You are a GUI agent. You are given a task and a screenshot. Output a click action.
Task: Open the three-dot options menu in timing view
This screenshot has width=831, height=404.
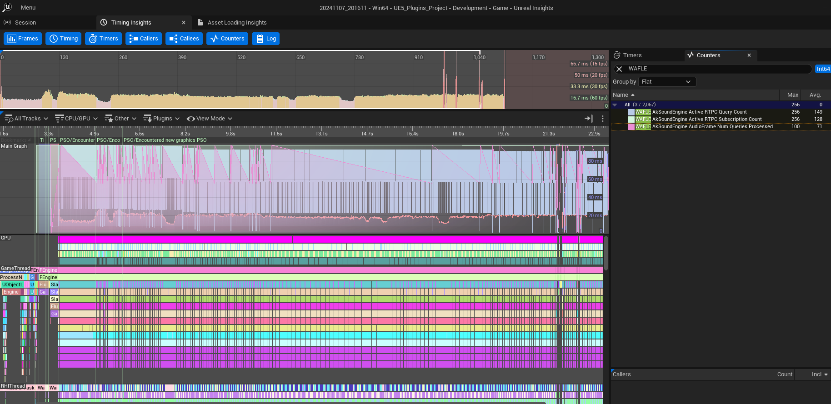(x=603, y=119)
